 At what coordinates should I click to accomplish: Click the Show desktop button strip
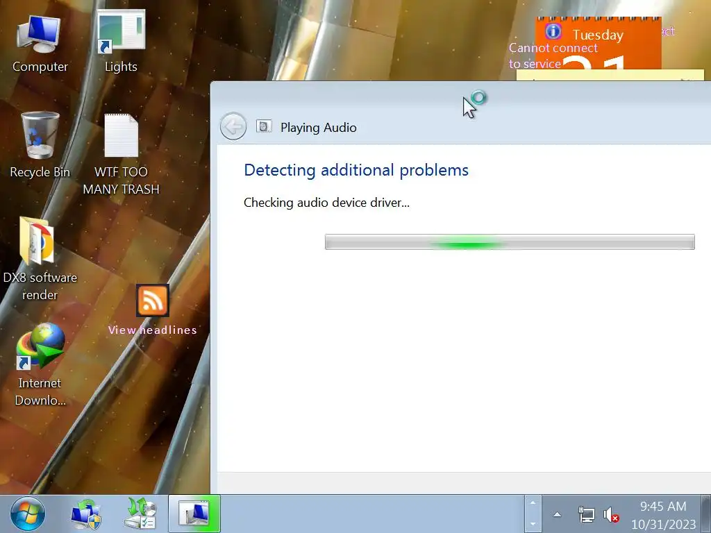pos(705,514)
